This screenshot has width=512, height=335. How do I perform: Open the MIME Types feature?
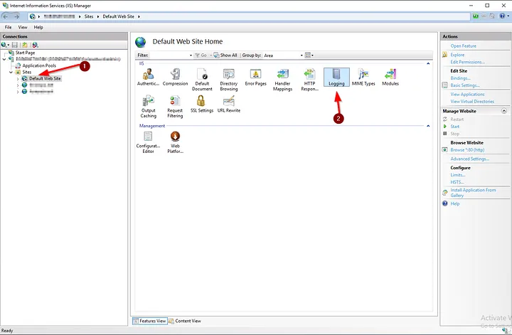pos(366,75)
